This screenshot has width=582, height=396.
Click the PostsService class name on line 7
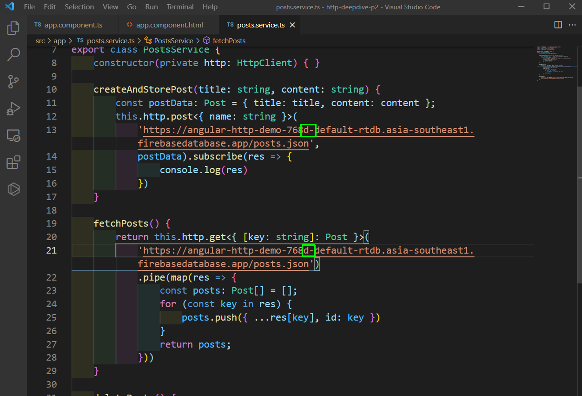tap(176, 50)
